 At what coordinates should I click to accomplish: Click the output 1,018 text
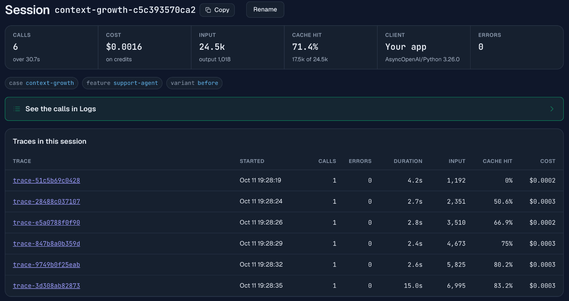coord(215,59)
